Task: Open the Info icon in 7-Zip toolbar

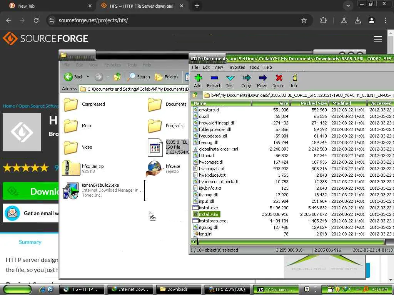Action: [x=294, y=81]
